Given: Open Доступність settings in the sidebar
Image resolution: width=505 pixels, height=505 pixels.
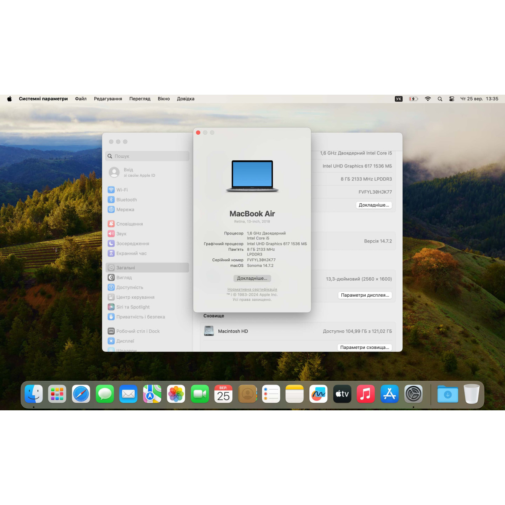Looking at the screenshot, I should [x=147, y=287].
